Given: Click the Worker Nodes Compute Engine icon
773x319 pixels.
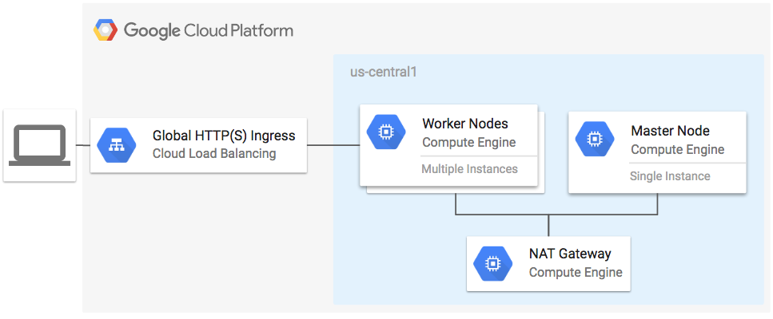Looking at the screenshot, I should pos(386,132).
